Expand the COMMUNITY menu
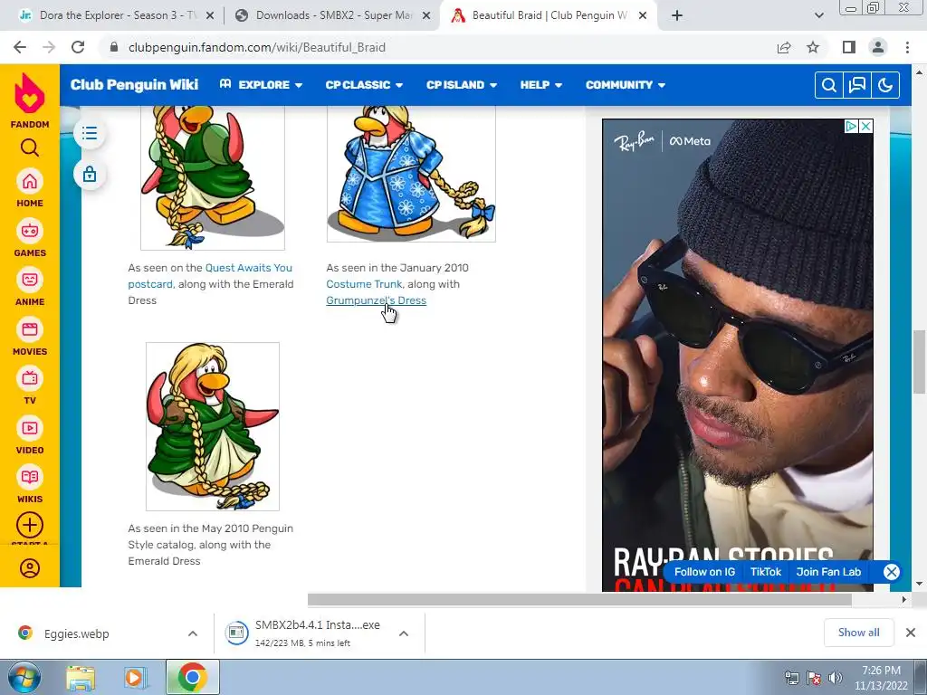927x695 pixels. pyautogui.click(x=626, y=85)
